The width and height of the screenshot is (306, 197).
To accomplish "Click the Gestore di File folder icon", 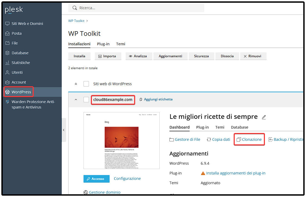I will pos(172,139).
